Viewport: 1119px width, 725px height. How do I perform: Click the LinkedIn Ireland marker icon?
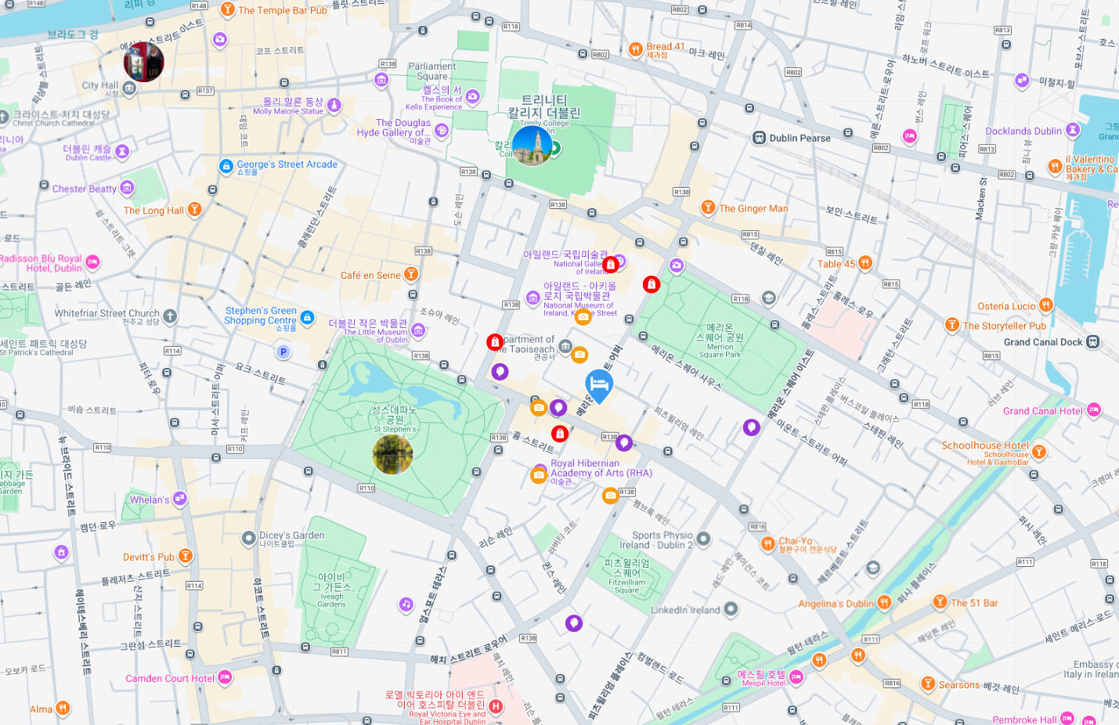pyautogui.click(x=731, y=608)
